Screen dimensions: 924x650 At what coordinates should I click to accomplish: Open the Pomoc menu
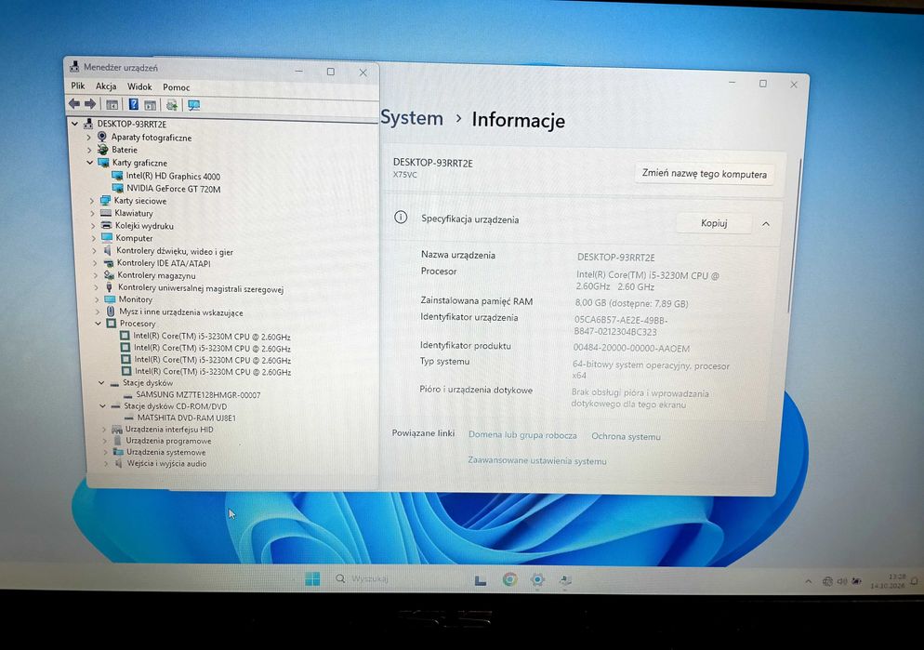177,87
